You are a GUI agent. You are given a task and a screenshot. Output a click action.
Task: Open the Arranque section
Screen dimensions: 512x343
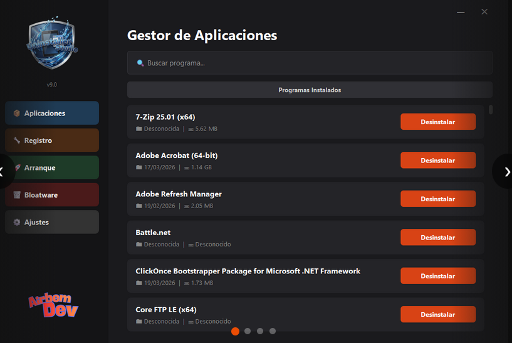click(x=52, y=167)
